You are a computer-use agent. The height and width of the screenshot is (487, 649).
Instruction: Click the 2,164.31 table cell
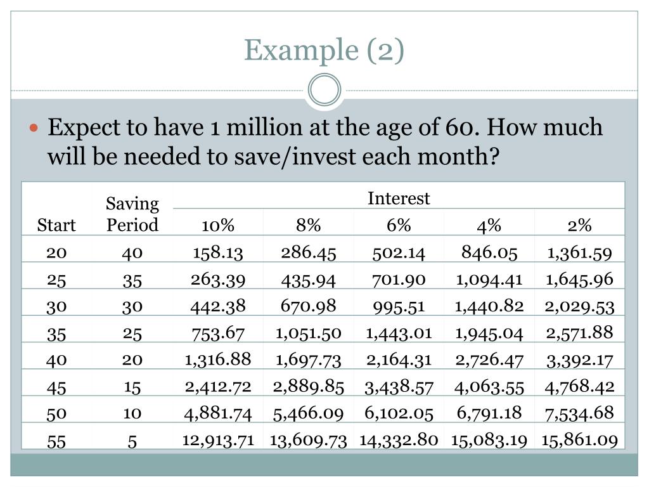[399, 360]
